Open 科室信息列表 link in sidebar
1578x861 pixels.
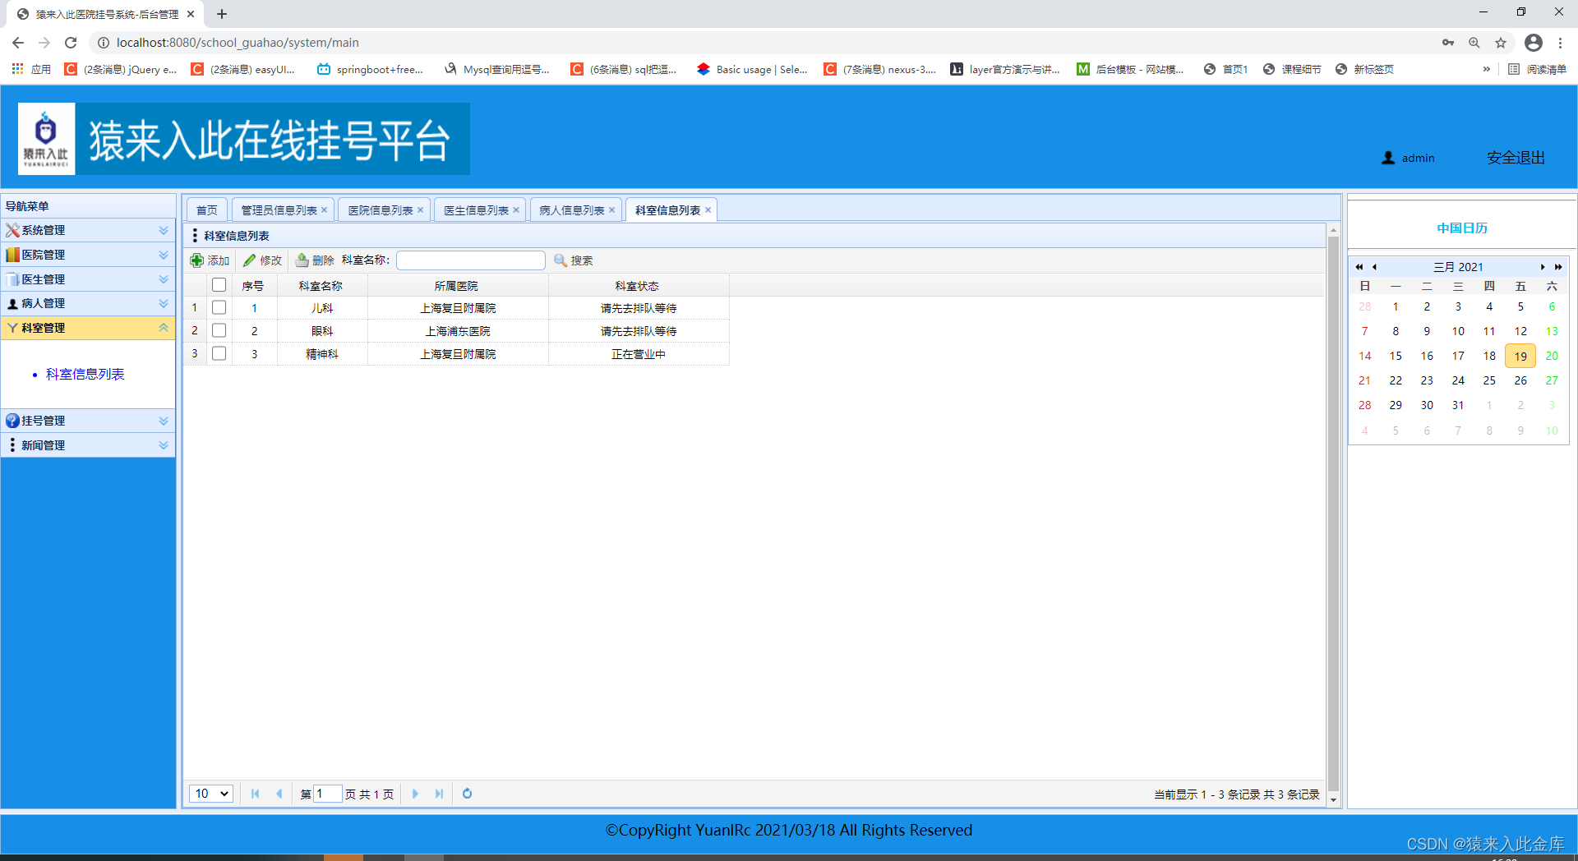coord(85,374)
